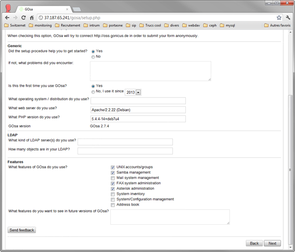Click the operating system / distribution field
The width and height of the screenshot is (295, 252).
click(x=138, y=100)
